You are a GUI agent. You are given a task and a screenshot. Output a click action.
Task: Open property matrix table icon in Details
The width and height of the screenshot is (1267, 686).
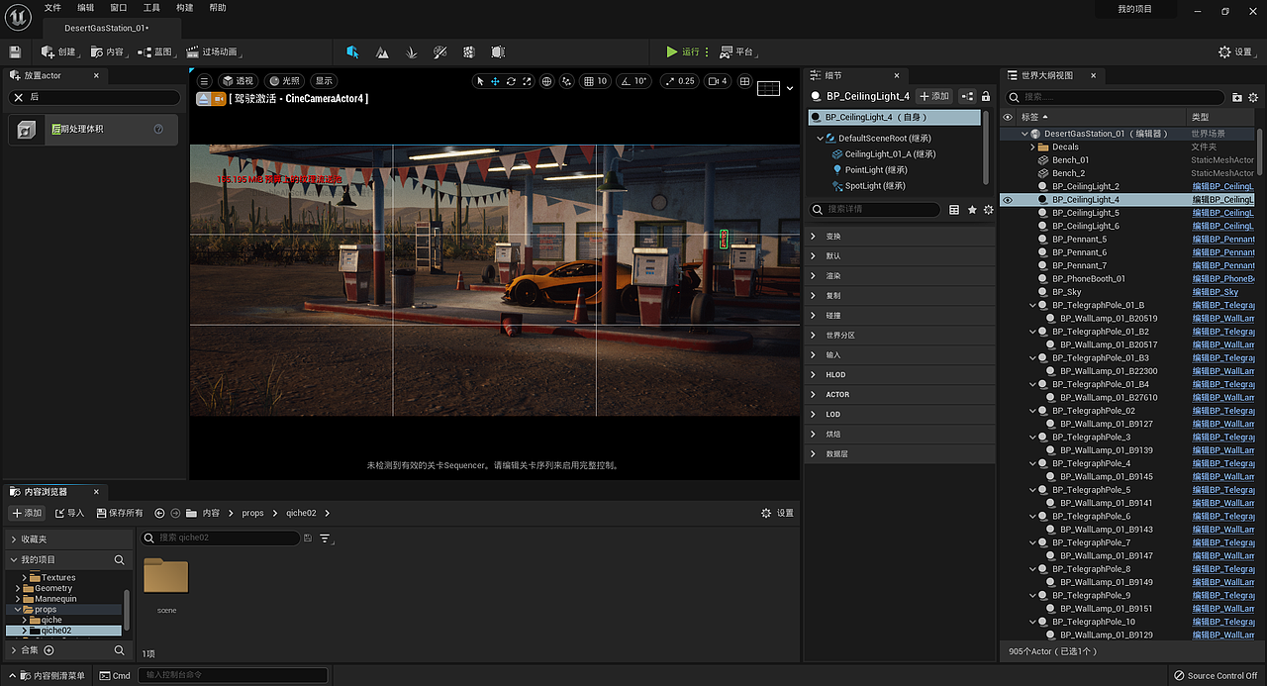pyautogui.click(x=954, y=210)
